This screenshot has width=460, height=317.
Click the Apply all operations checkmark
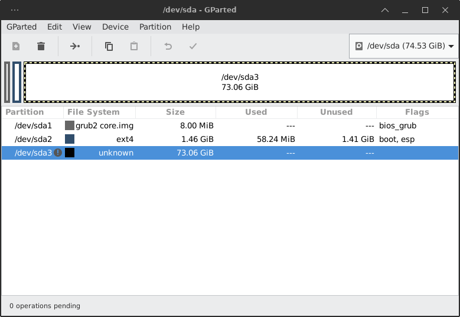(x=193, y=46)
